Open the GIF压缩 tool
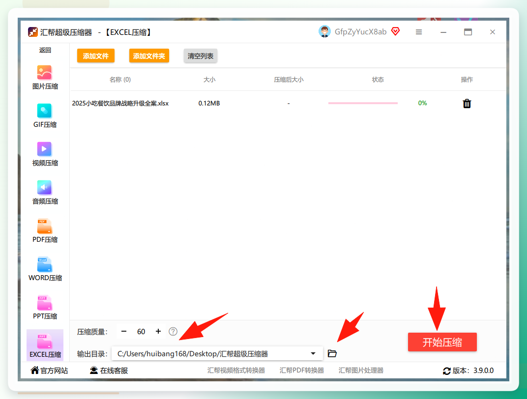The image size is (527, 399). 45,116
